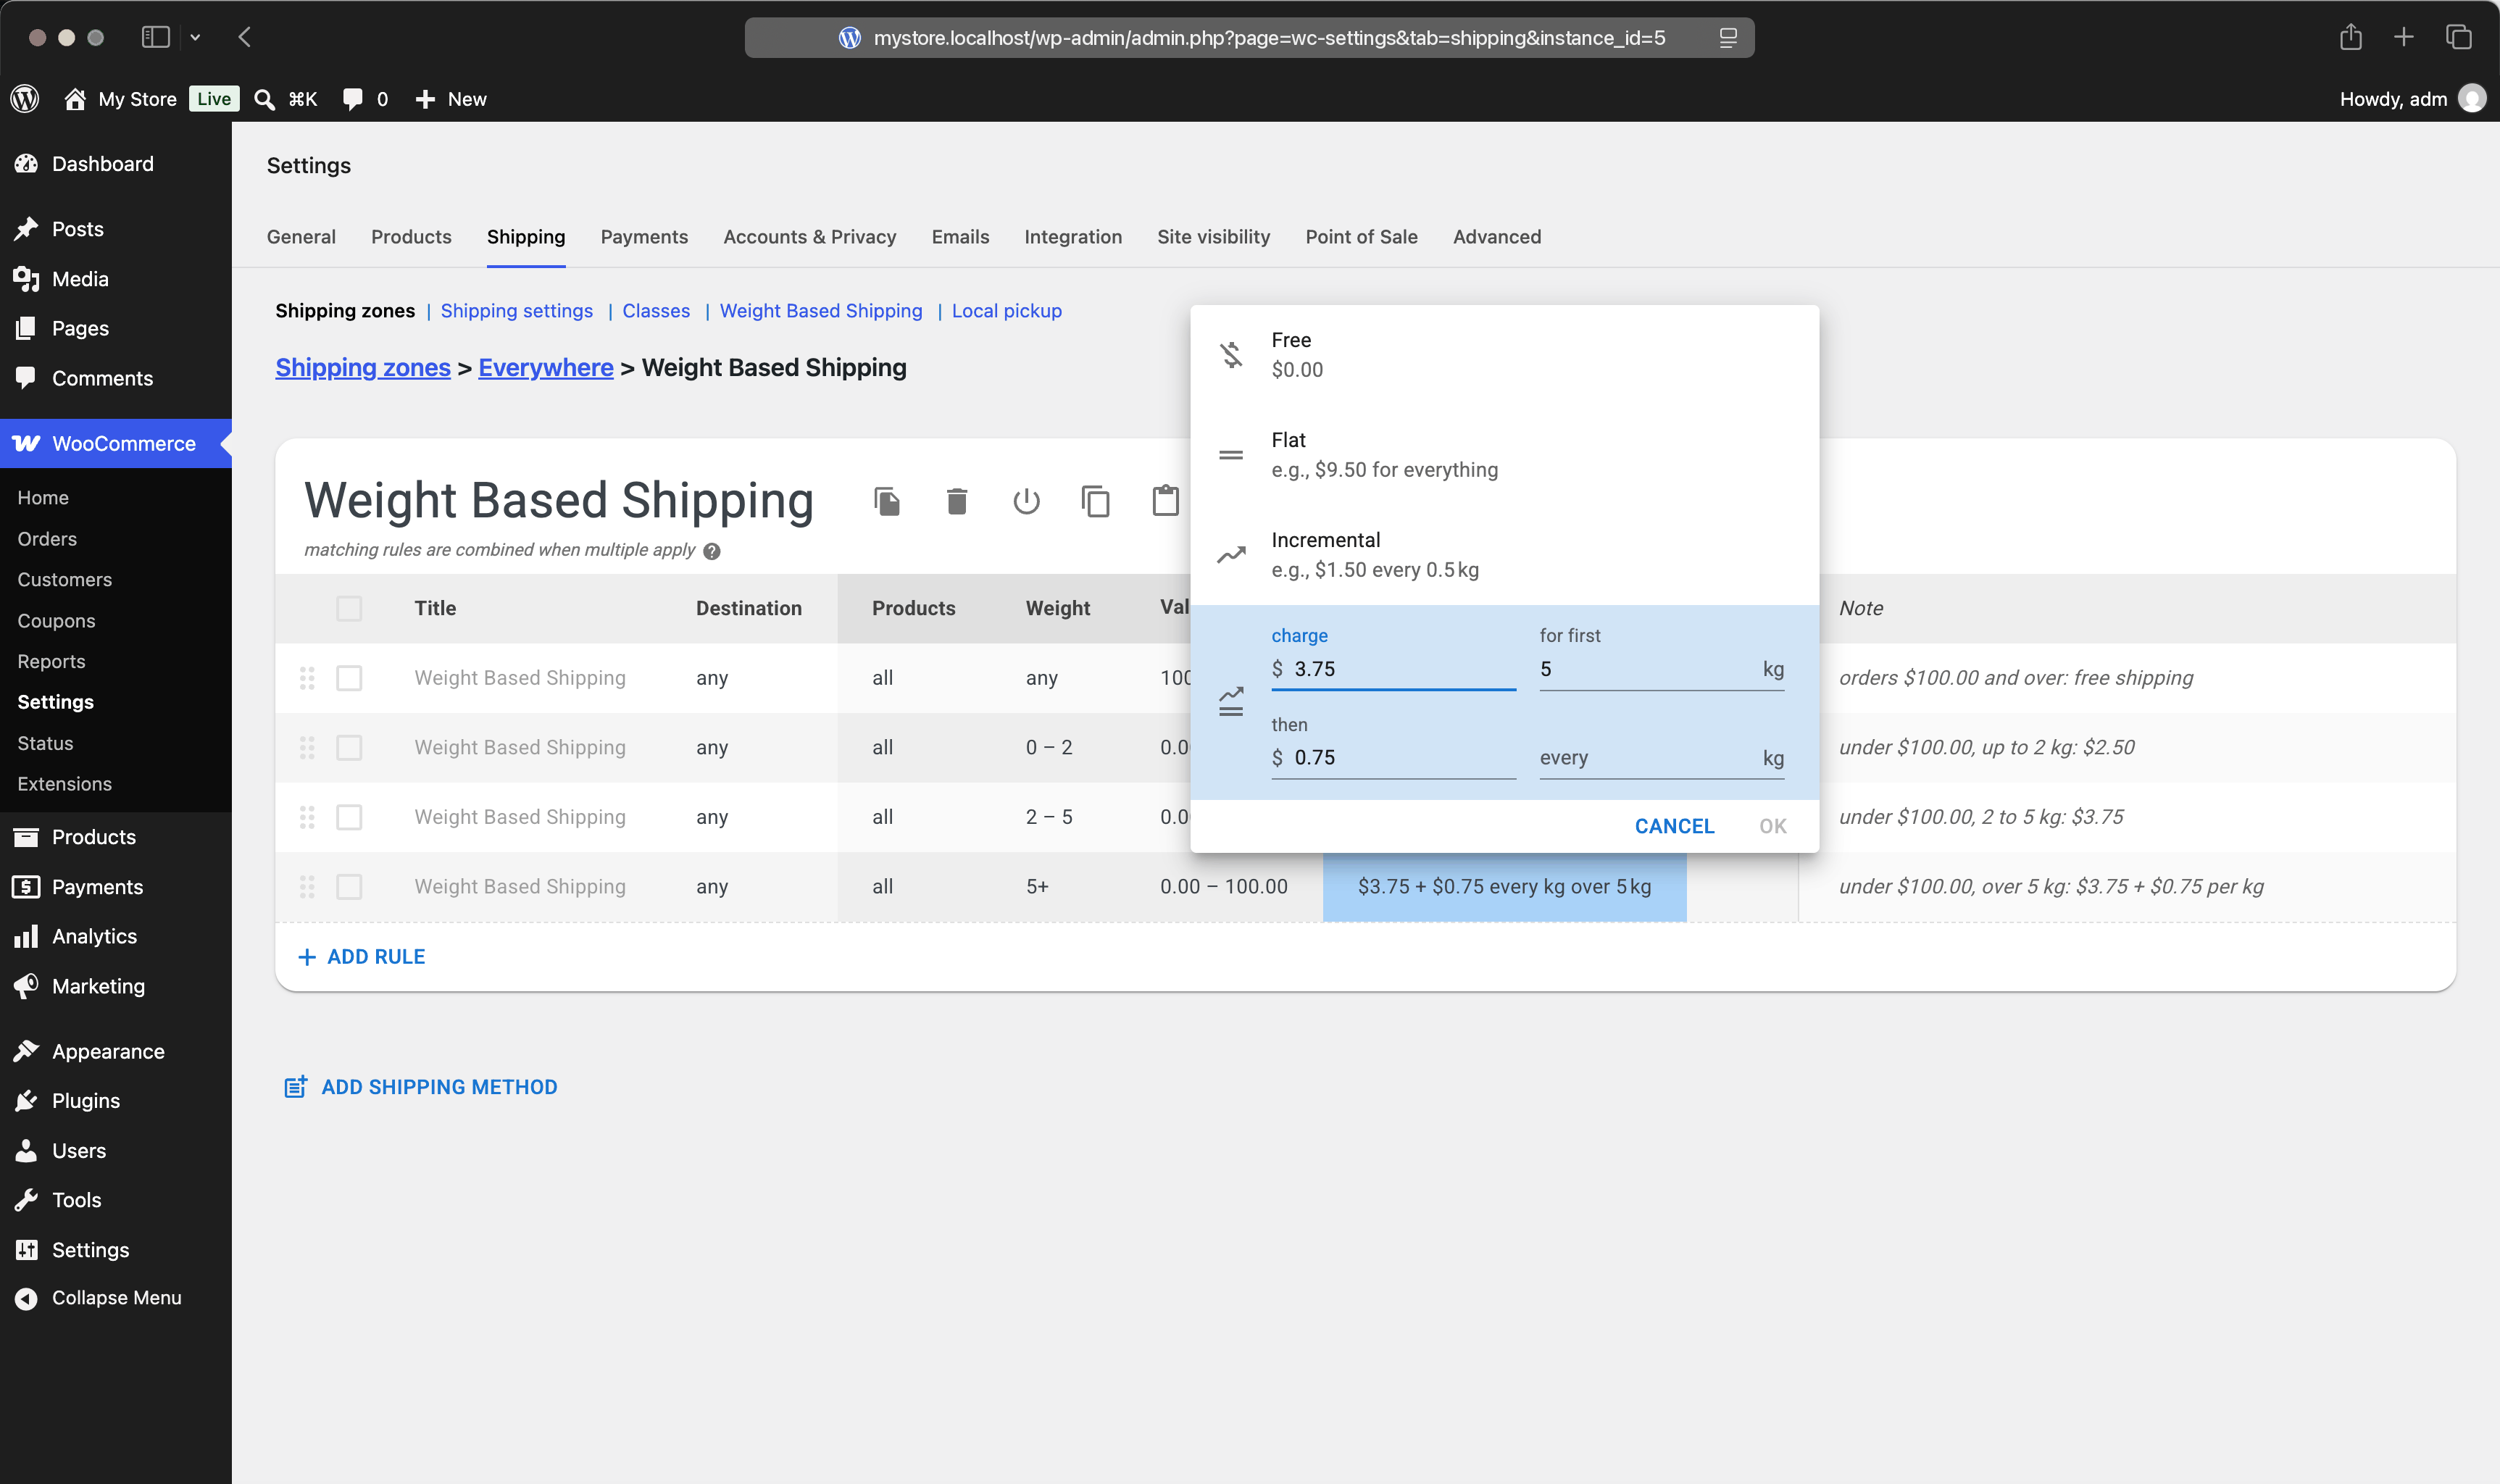Check the checkbox of the 5+ row
The height and width of the screenshot is (1484, 2500).
click(349, 887)
